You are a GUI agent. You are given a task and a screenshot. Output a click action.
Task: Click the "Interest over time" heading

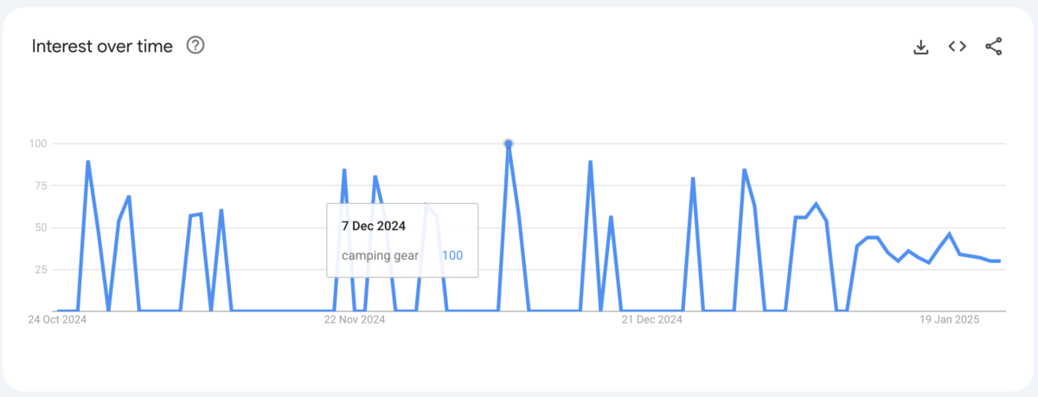tap(102, 46)
